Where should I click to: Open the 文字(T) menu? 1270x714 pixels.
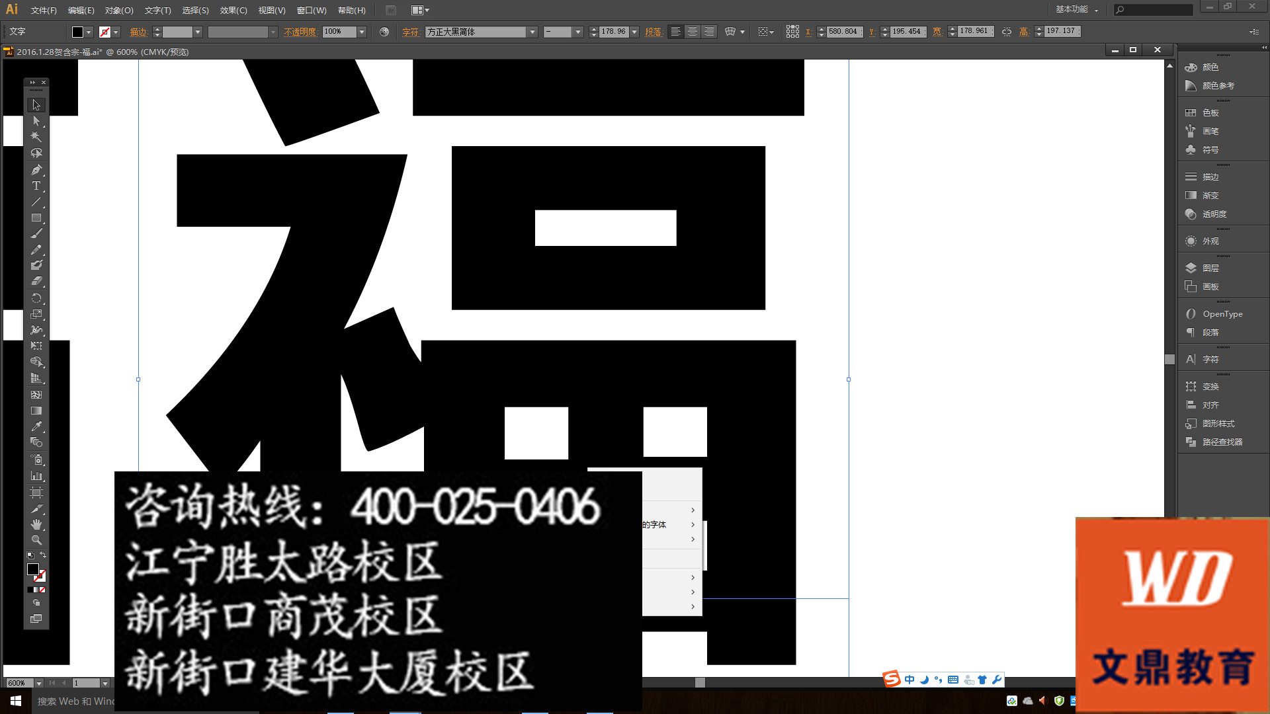tap(157, 10)
